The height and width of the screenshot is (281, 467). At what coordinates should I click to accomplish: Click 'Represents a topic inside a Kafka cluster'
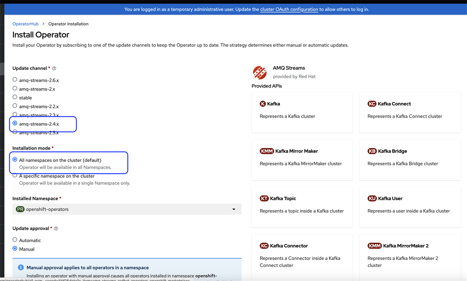pos(302,211)
